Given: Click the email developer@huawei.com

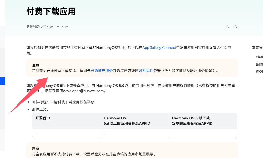Looking at the screenshot, I should 83,91.
